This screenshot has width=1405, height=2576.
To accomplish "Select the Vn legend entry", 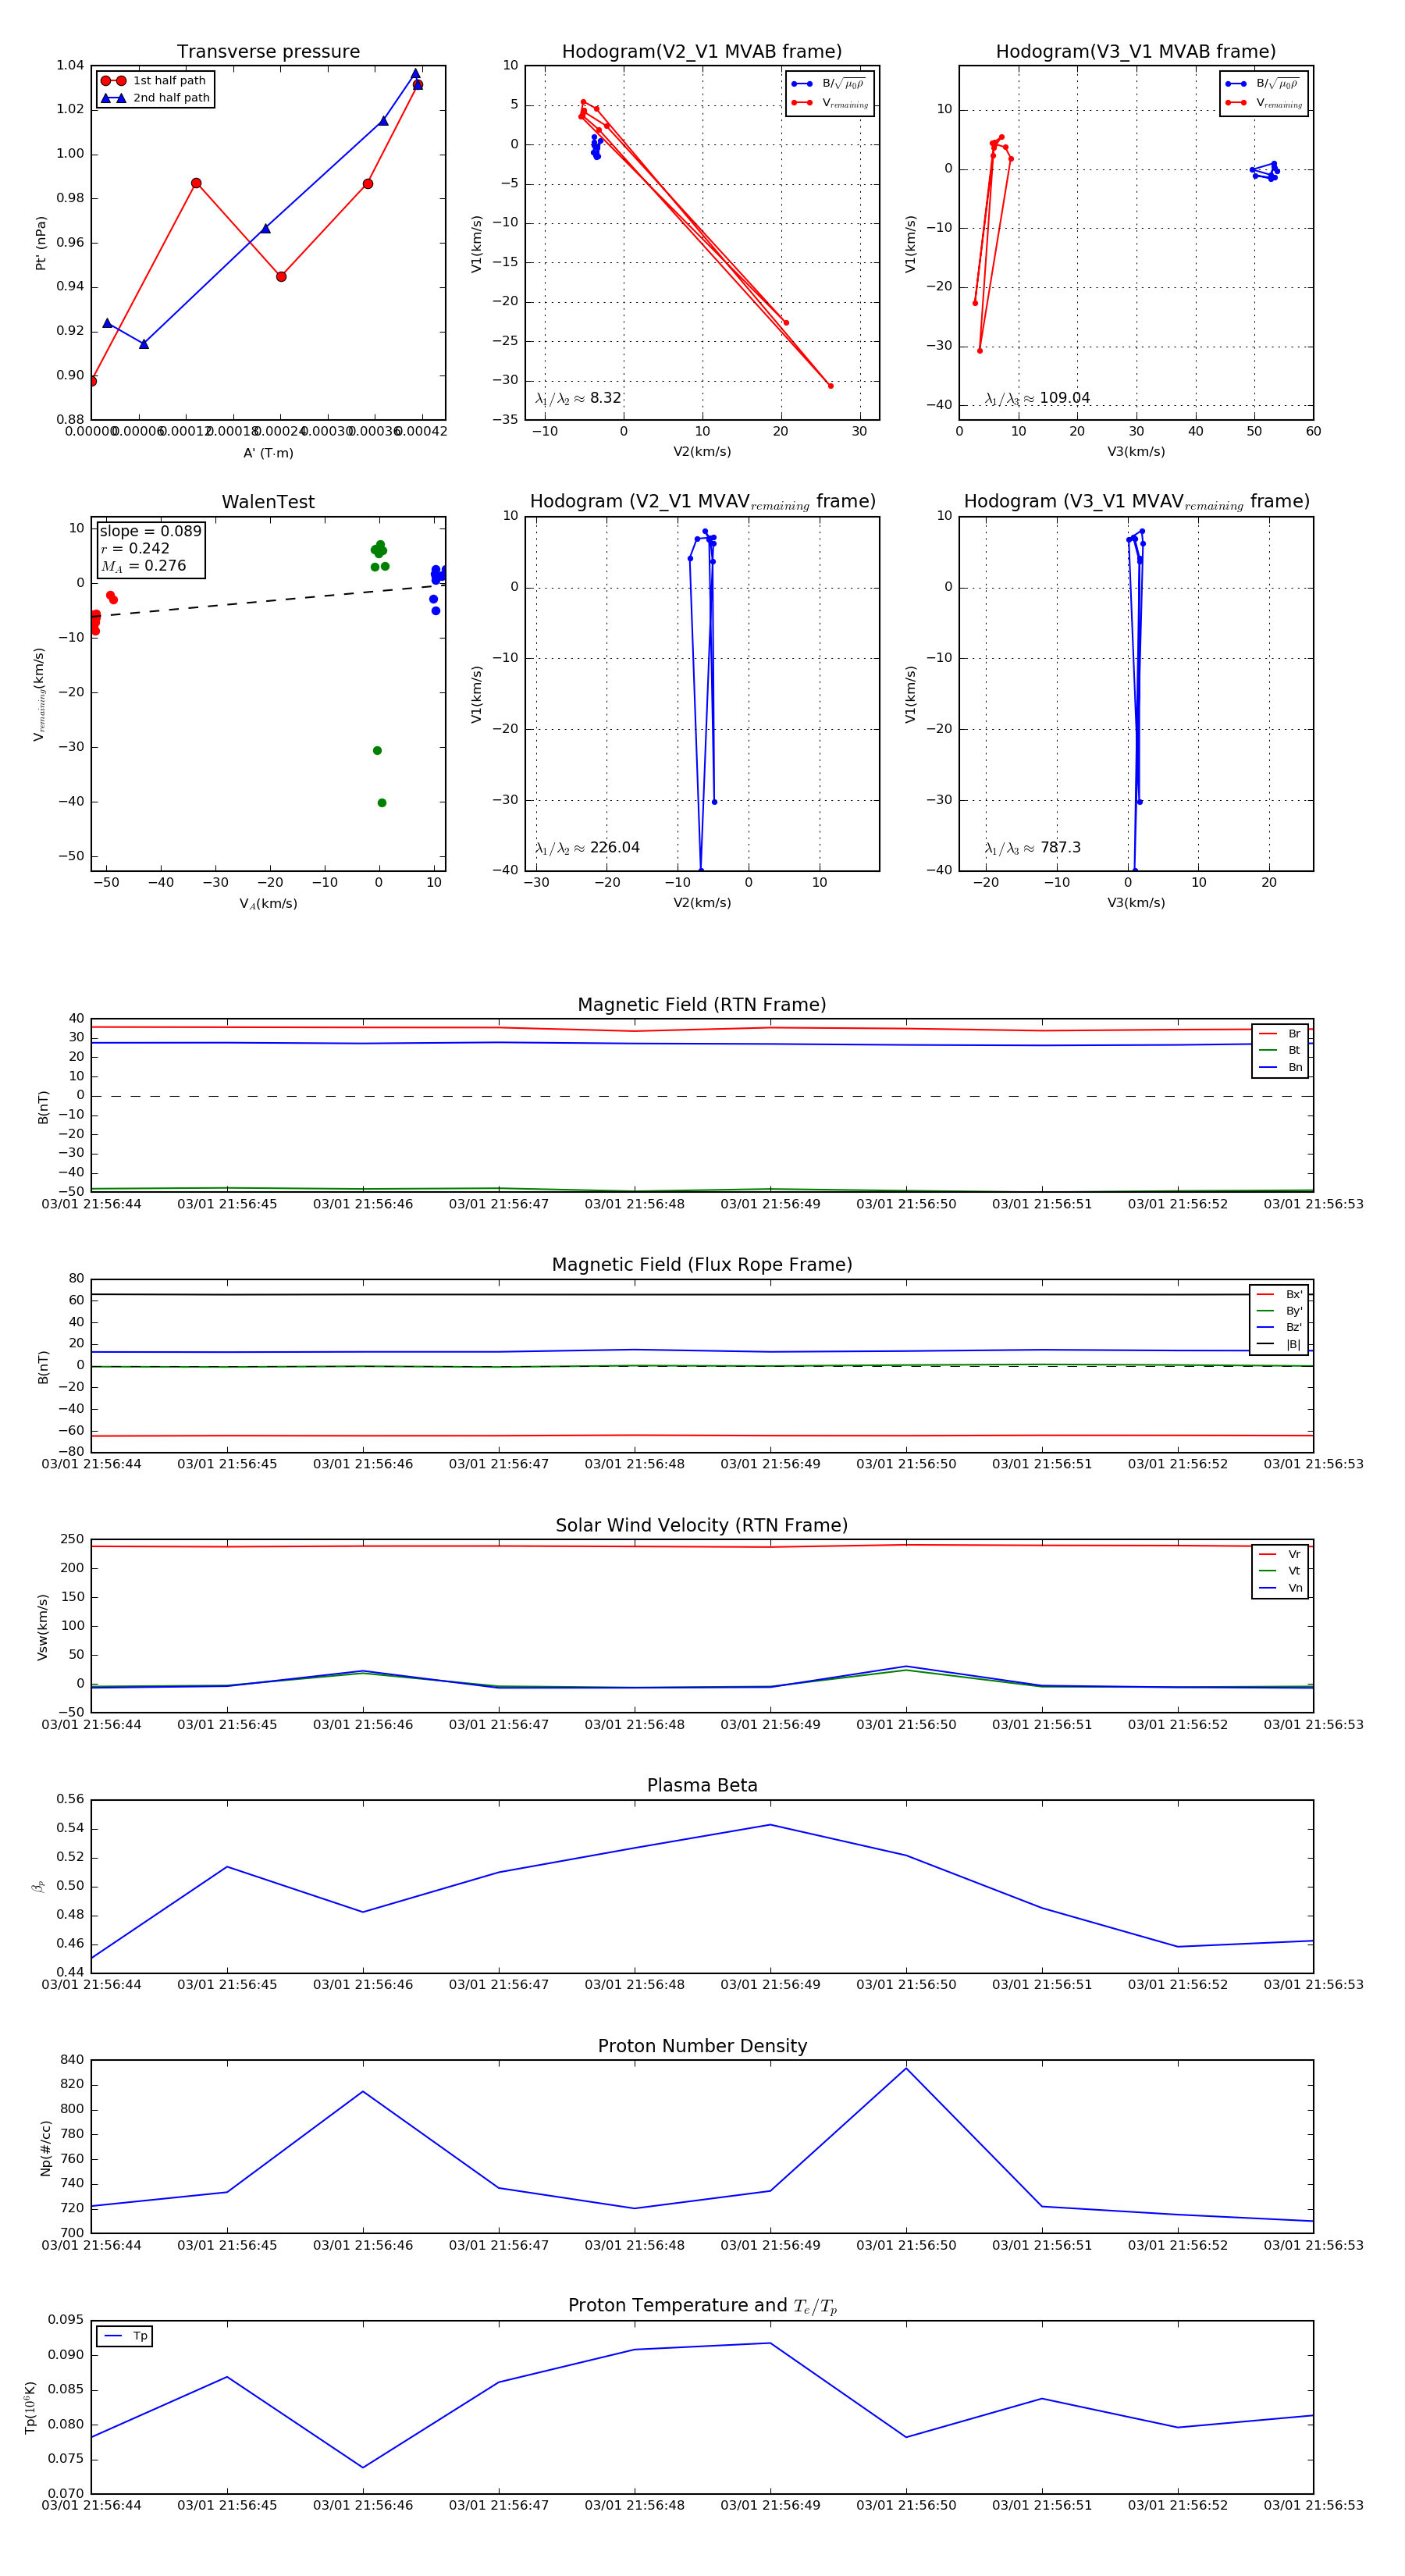I will click(x=1280, y=1588).
